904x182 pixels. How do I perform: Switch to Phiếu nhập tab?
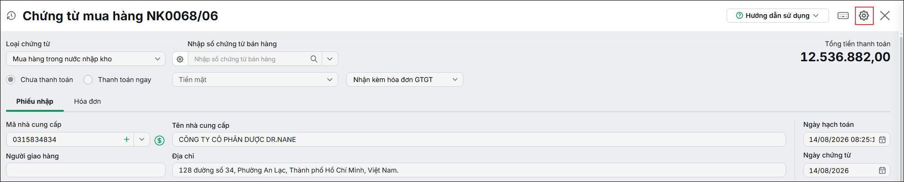pyautogui.click(x=35, y=101)
